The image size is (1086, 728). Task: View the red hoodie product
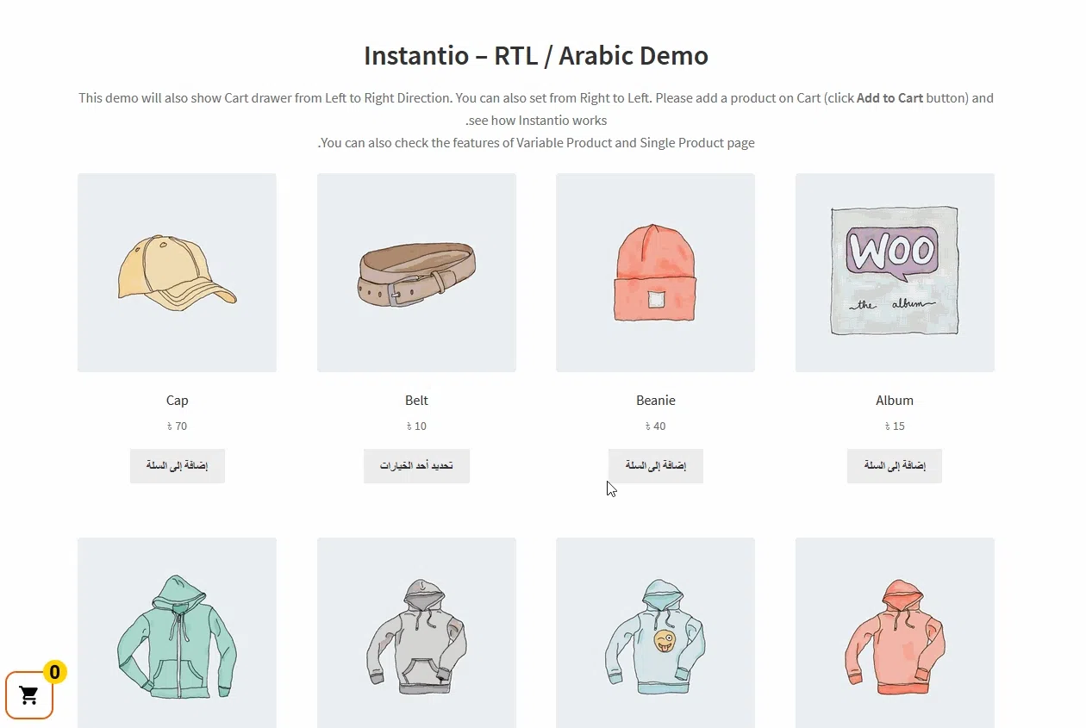point(895,633)
